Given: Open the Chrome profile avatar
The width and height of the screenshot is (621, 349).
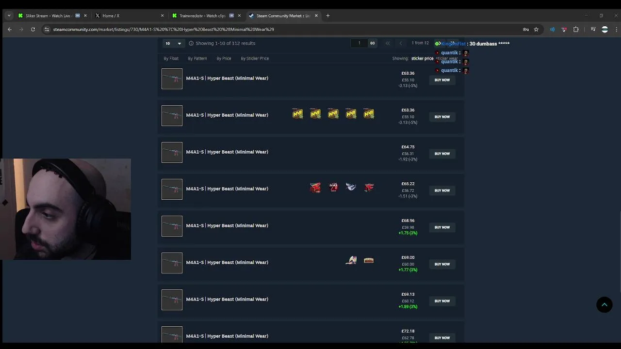Looking at the screenshot, I should click(605, 29).
